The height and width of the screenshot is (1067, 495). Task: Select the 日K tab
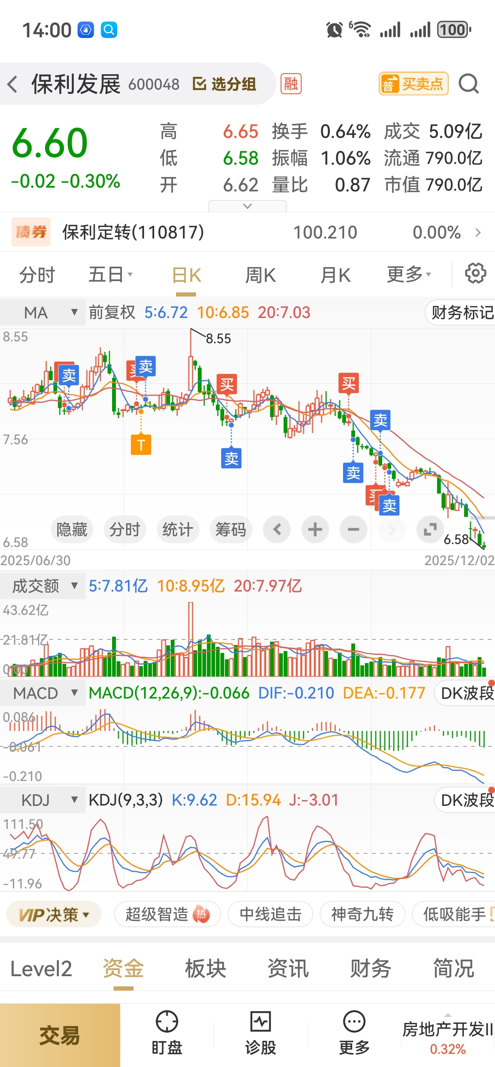[186, 275]
